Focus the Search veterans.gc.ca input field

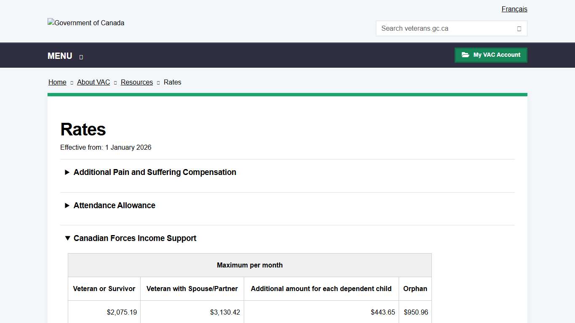(x=446, y=29)
